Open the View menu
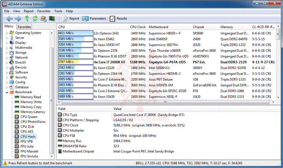 [17, 11]
